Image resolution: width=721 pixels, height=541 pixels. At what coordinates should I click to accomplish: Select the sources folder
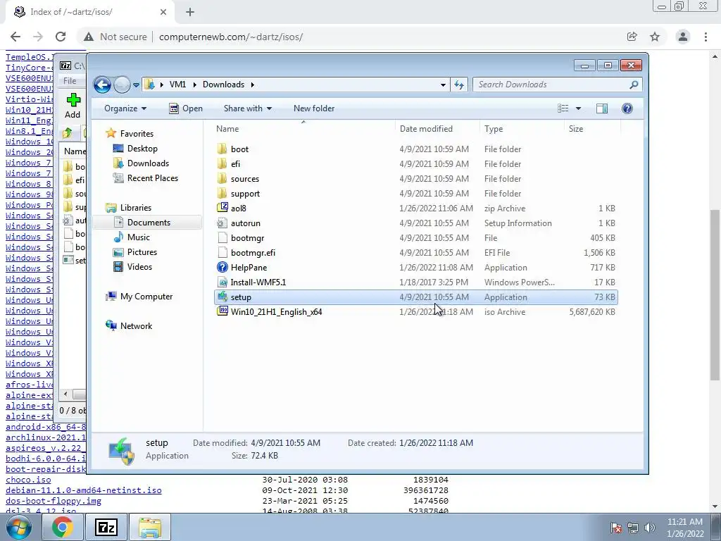tap(415, 178)
